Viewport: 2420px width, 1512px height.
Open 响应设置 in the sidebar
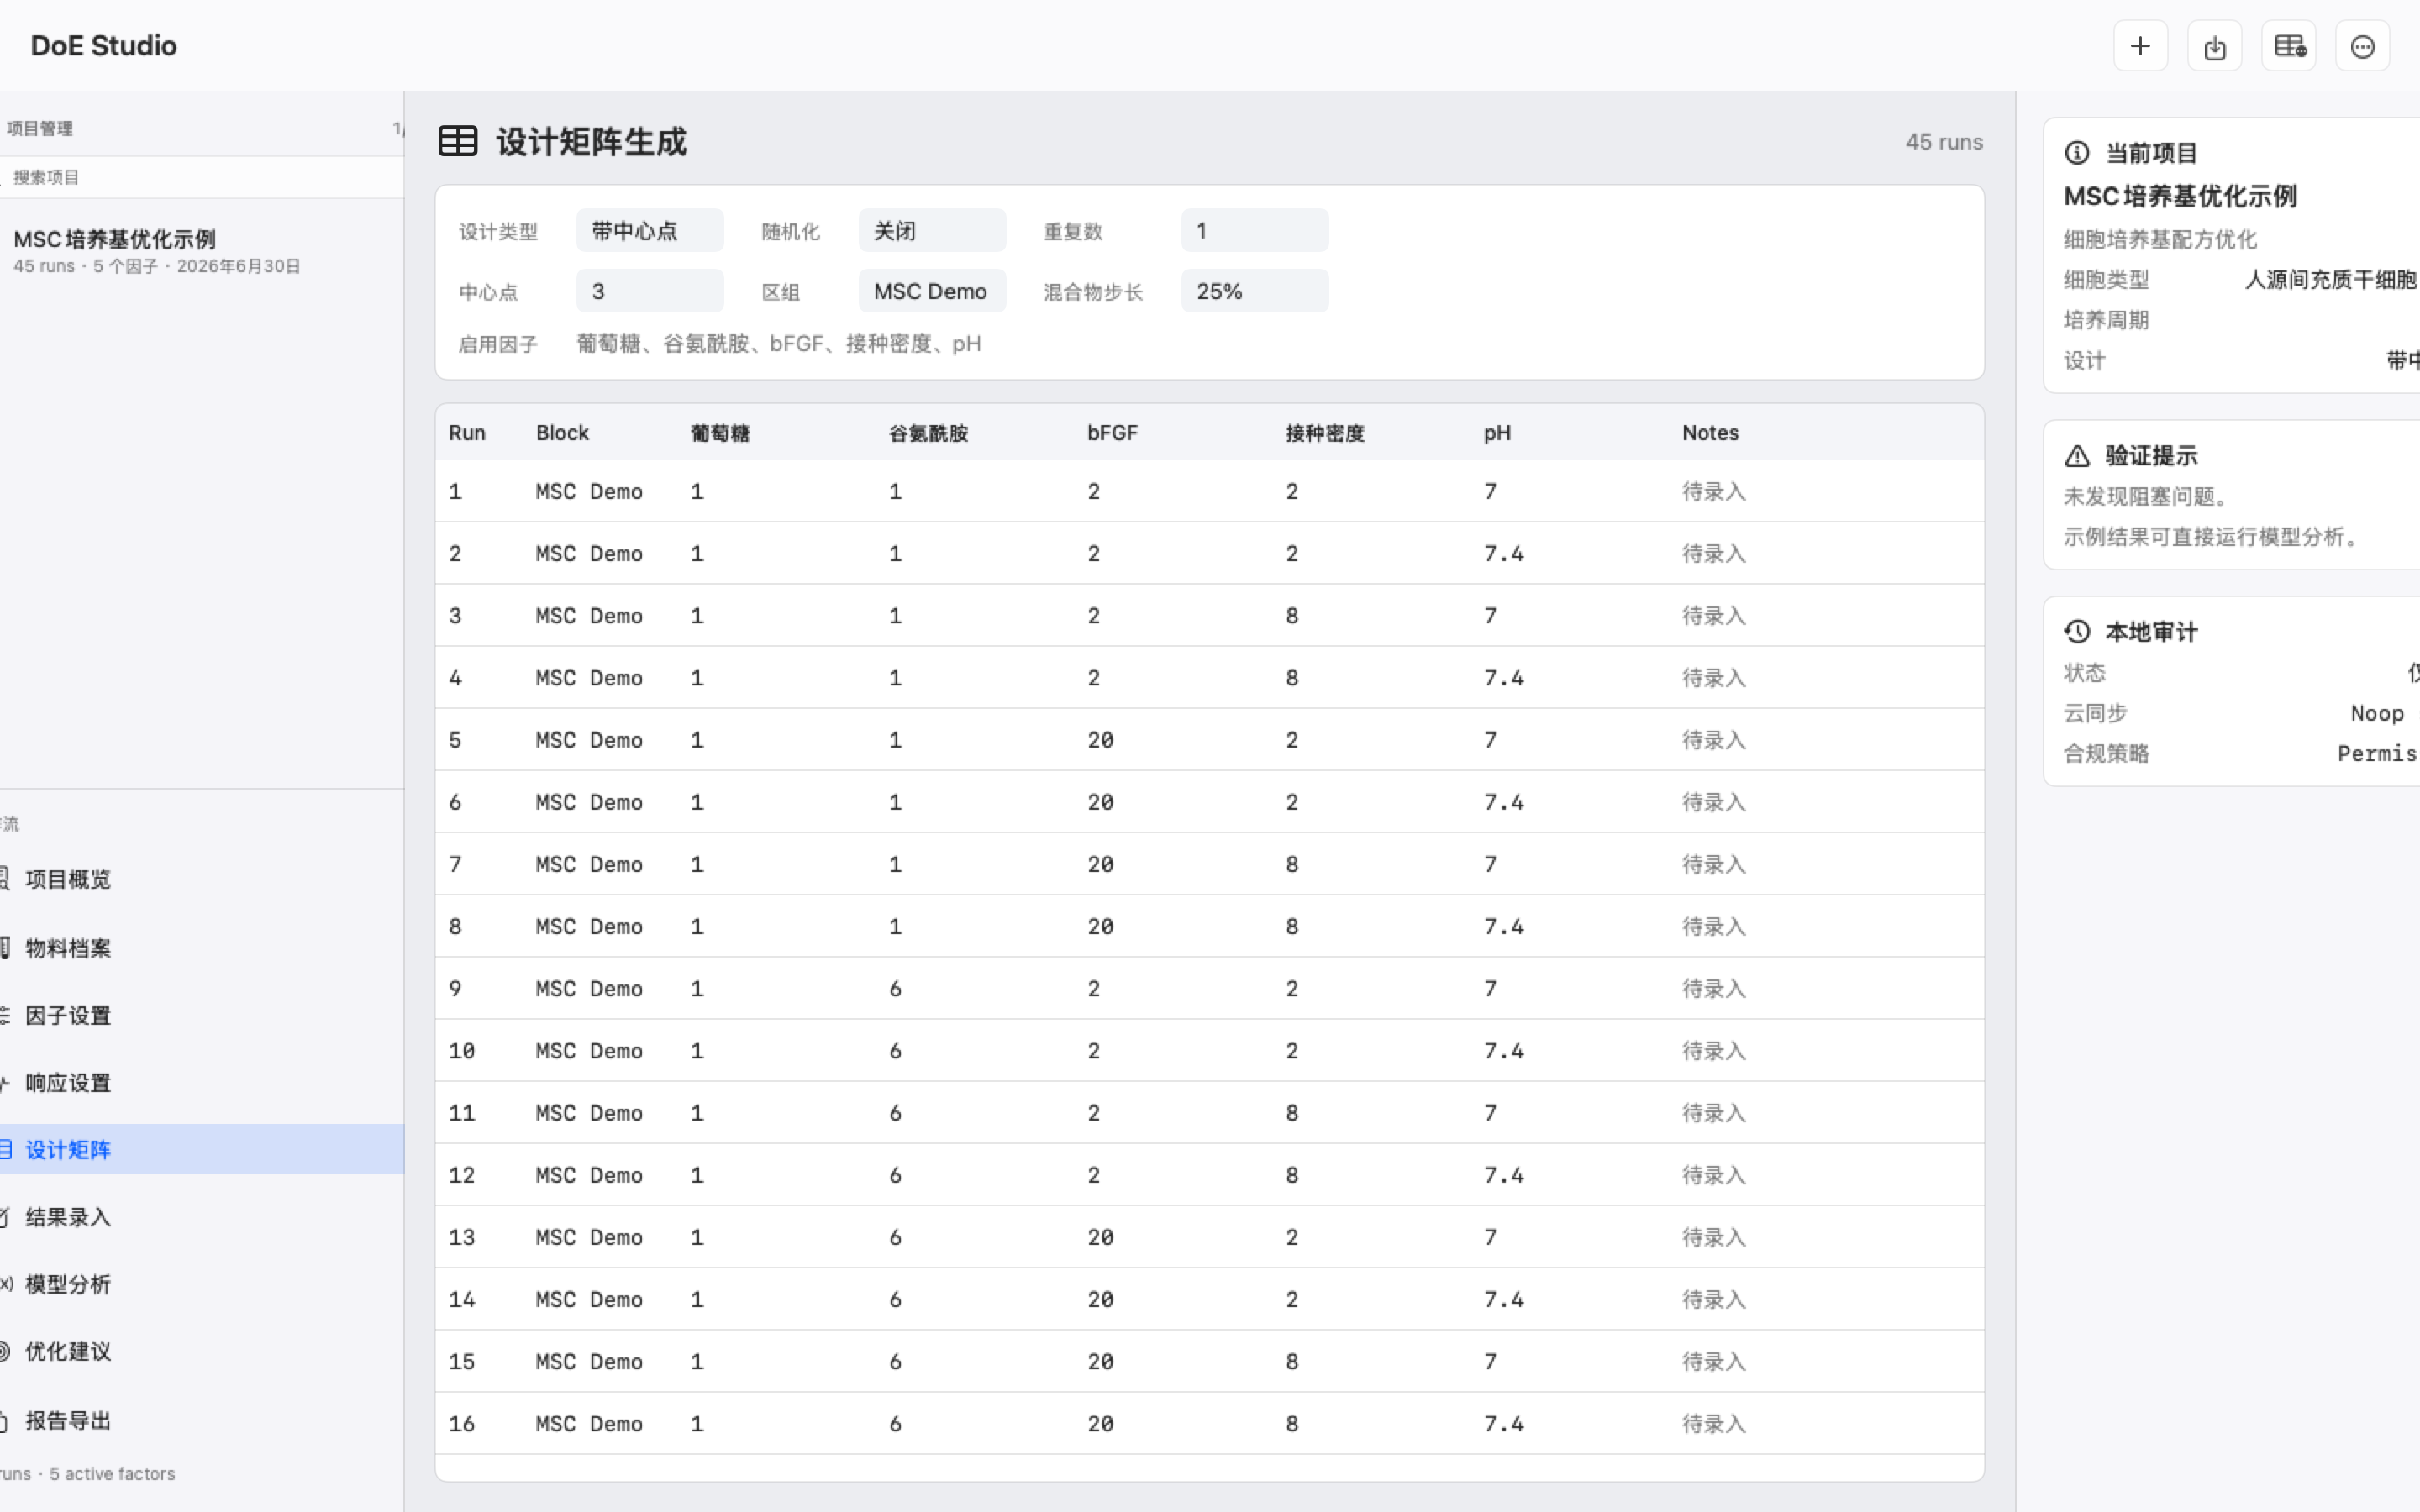(x=202, y=1082)
